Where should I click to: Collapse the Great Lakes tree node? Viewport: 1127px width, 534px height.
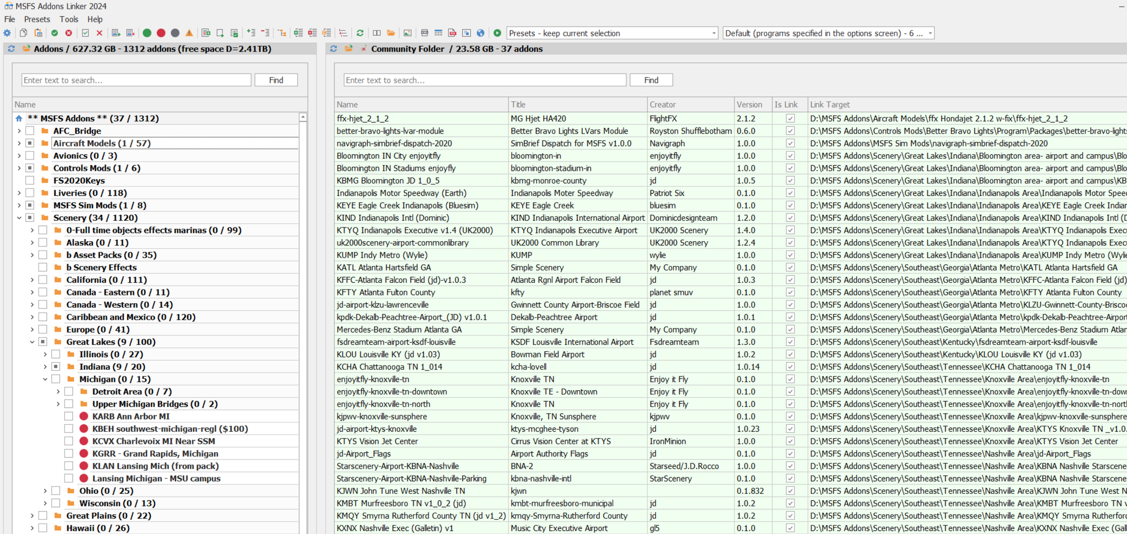click(x=32, y=342)
